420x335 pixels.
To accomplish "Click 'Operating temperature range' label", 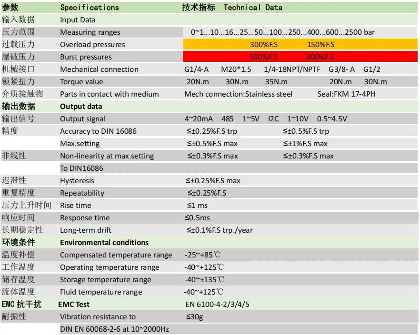I will tap(110, 267).
